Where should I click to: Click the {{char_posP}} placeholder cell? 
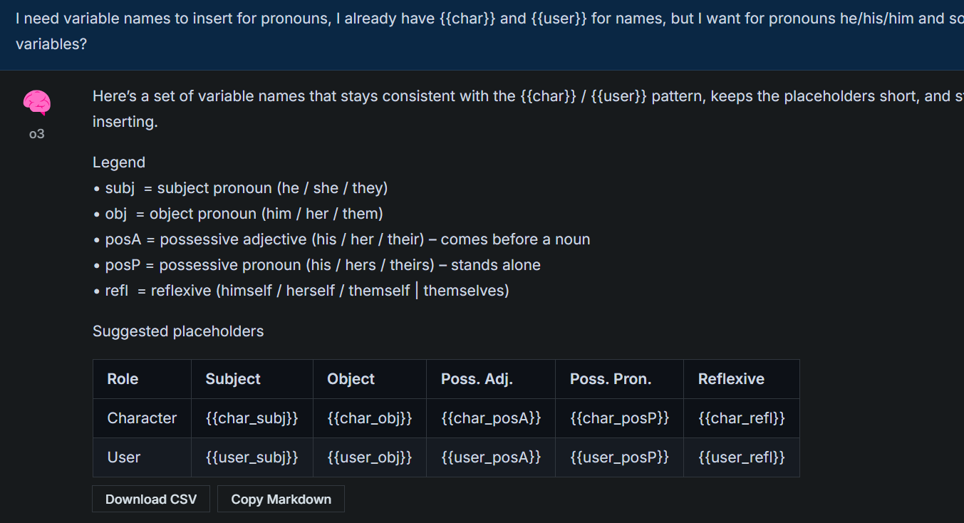click(x=620, y=418)
